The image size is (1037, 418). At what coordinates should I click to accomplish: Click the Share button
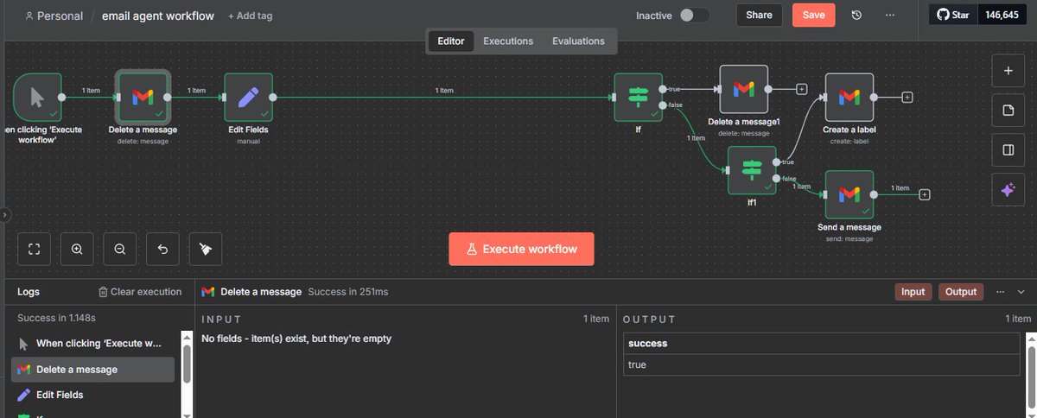(x=759, y=16)
